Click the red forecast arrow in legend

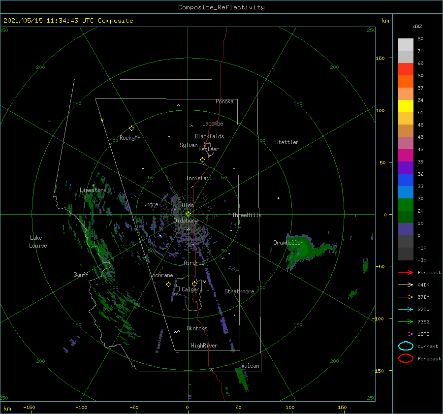406,272
